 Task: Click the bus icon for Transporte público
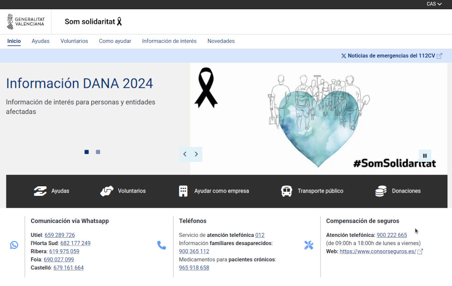coord(286,191)
